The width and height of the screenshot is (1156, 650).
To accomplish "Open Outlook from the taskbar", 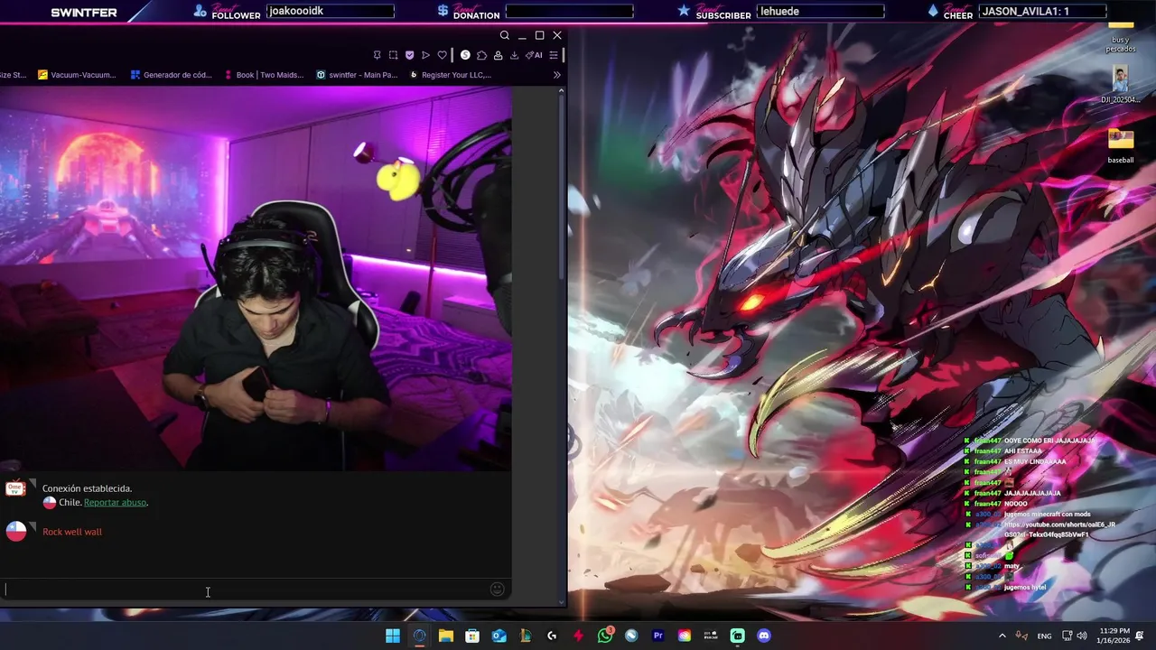I will click(x=499, y=636).
